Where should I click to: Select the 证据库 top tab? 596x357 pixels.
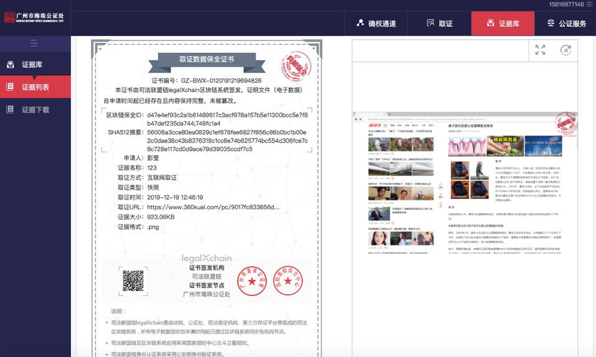coord(503,24)
